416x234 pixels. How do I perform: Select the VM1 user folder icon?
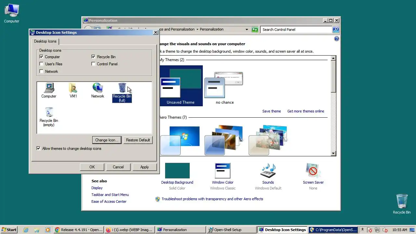[x=73, y=90]
